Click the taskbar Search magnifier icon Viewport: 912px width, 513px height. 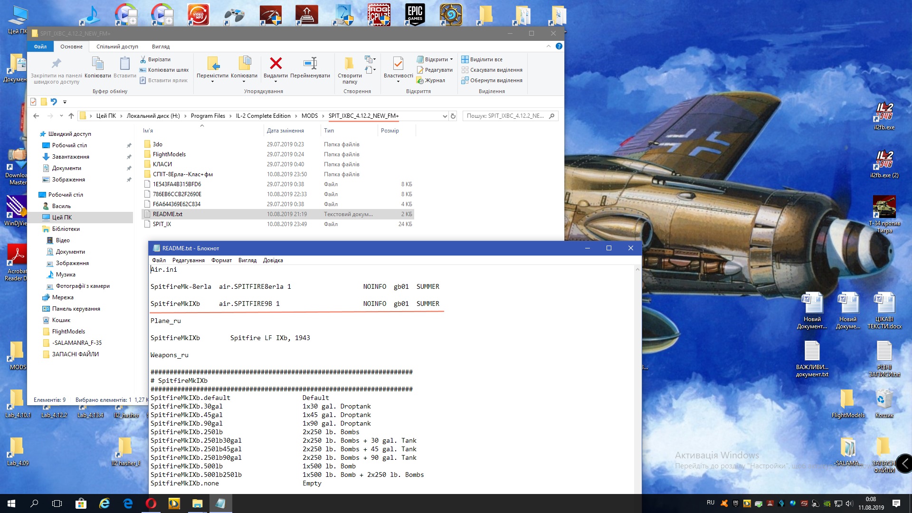pyautogui.click(x=34, y=503)
